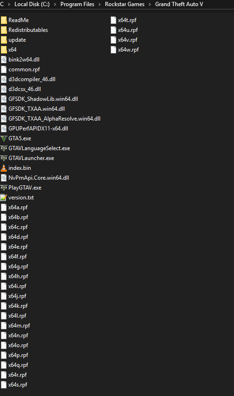Select the Redistributables folder
Screen dimensions: 234x396
tap(24, 30)
